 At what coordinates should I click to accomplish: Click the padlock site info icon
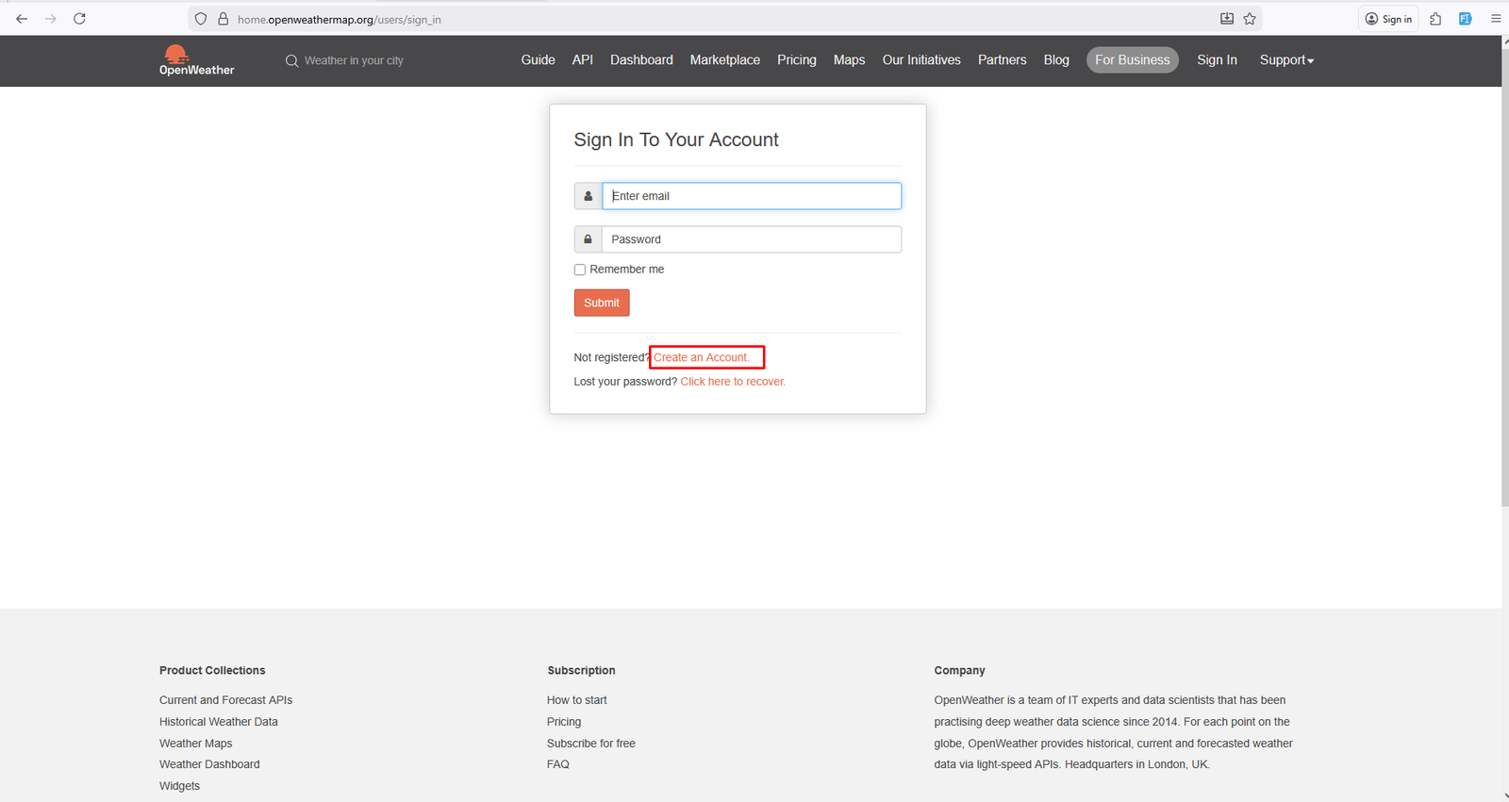224,19
